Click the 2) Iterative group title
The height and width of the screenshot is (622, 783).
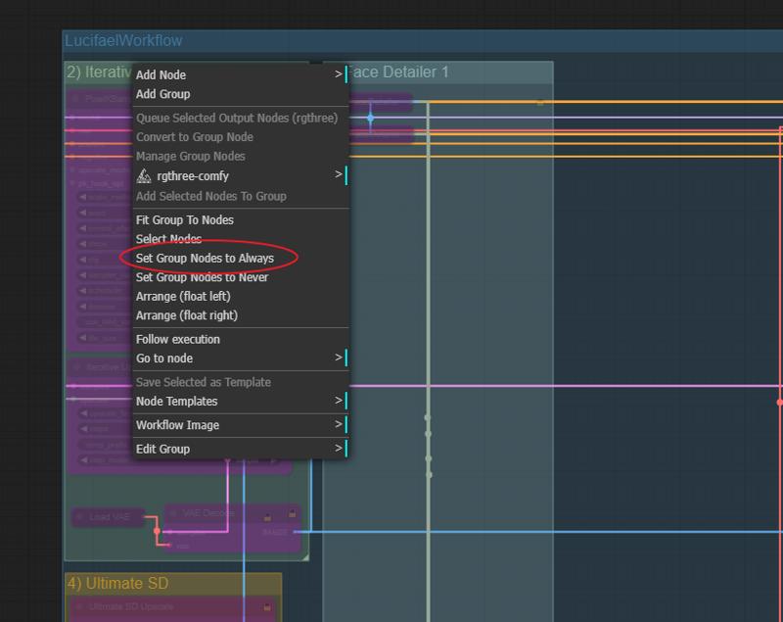click(99, 72)
